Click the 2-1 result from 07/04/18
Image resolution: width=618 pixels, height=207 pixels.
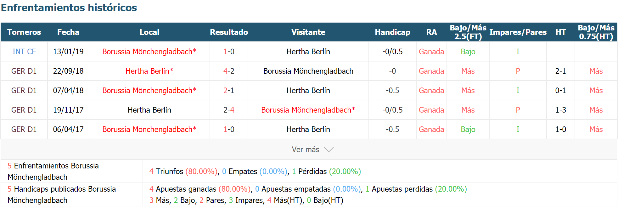point(229,90)
